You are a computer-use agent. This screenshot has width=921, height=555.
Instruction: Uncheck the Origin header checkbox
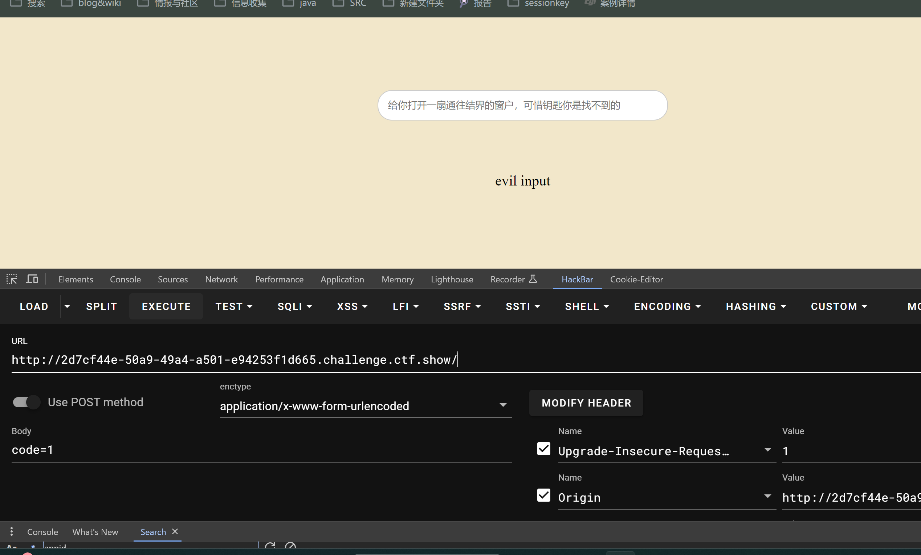[x=543, y=495]
